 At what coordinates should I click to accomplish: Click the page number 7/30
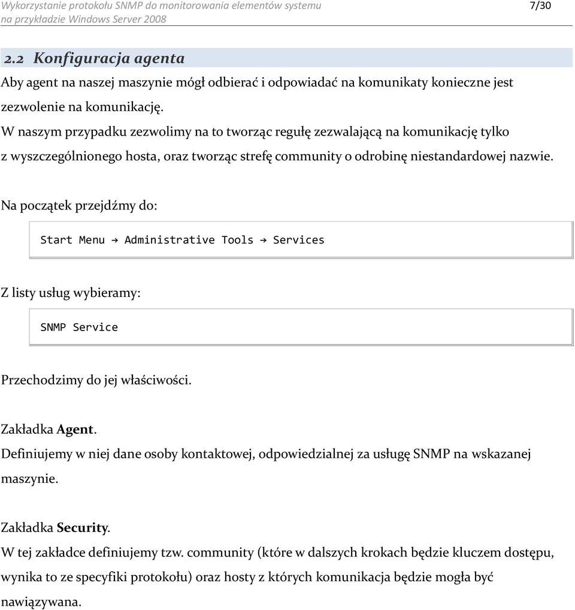point(540,5)
